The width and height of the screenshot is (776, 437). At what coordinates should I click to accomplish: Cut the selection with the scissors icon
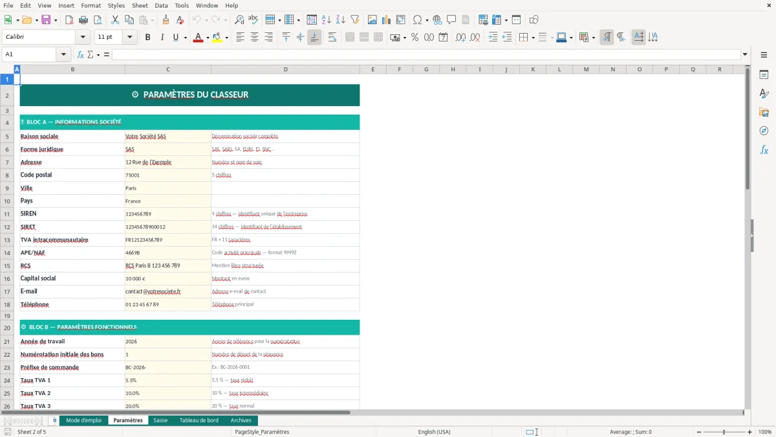point(115,20)
